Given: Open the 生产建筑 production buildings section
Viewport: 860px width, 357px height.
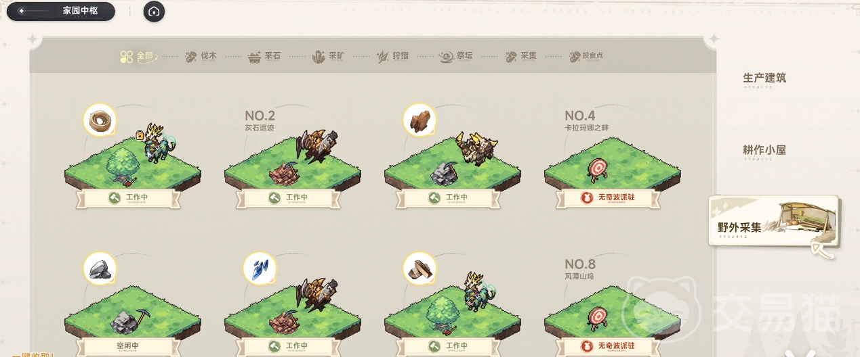Looking at the screenshot, I should click(764, 78).
